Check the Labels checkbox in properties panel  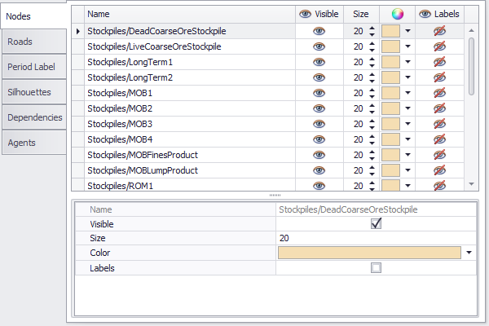(x=376, y=267)
